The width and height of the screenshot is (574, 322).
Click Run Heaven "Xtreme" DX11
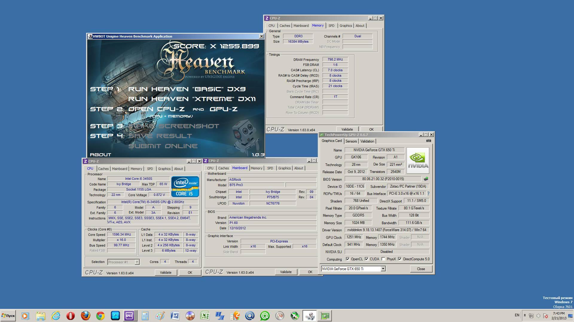[192, 99]
